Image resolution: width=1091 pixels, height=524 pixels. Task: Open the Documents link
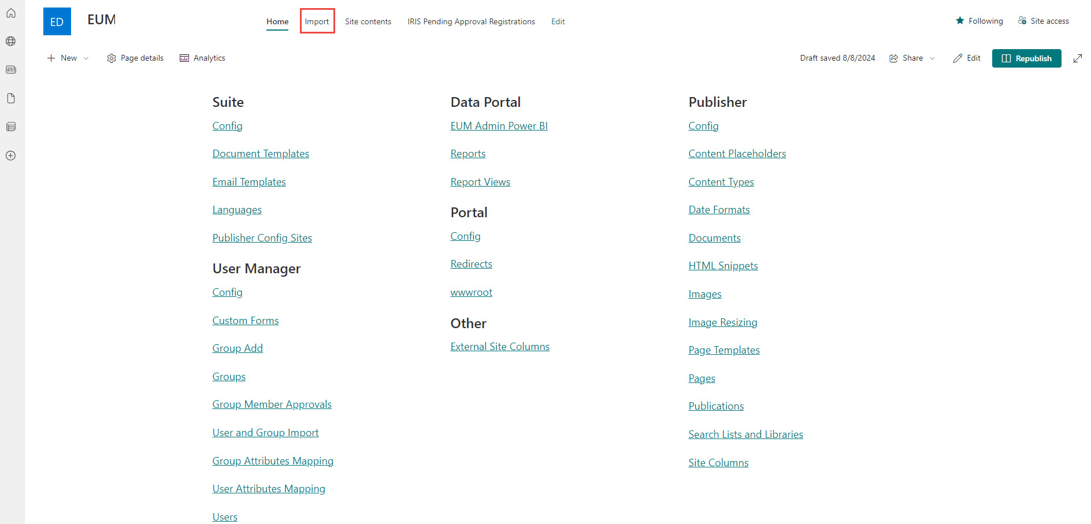[x=714, y=238]
